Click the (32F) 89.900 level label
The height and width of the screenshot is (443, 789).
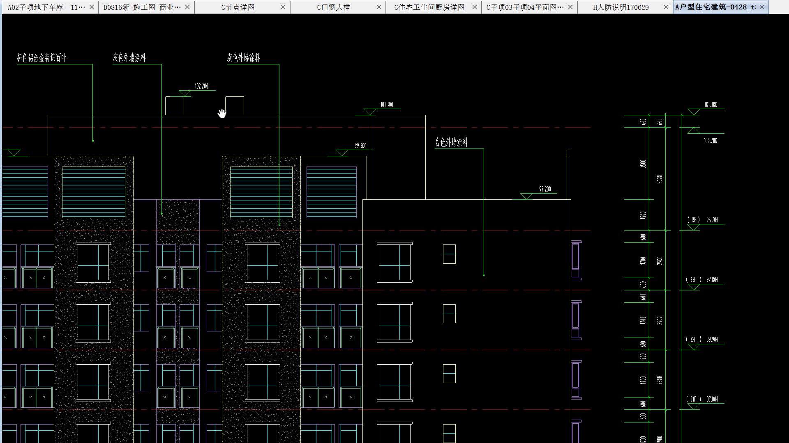[702, 340]
